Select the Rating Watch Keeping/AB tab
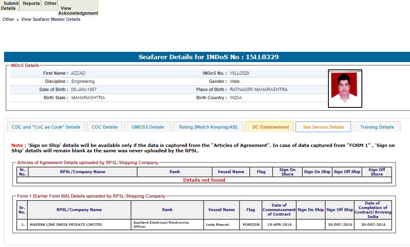Image resolution: width=410 pixels, height=247 pixels. tap(208, 127)
